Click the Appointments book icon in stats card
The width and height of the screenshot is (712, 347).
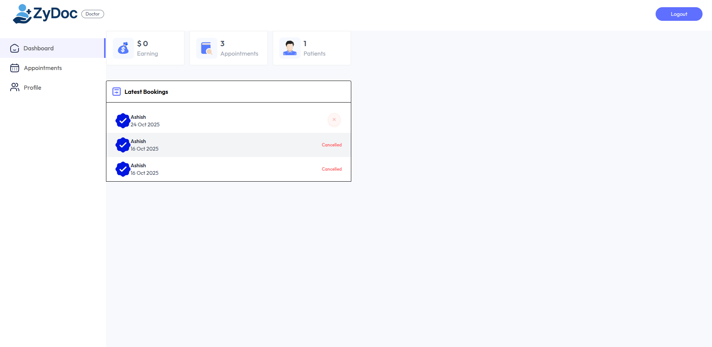[207, 48]
